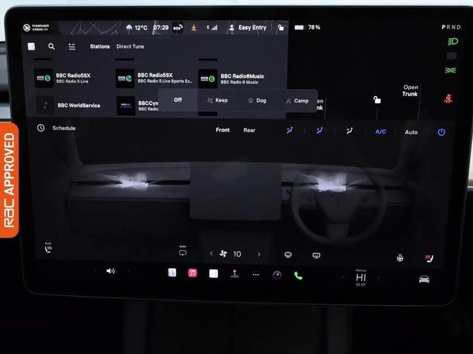
Task: Open the radio search icon
Action: 52,47
